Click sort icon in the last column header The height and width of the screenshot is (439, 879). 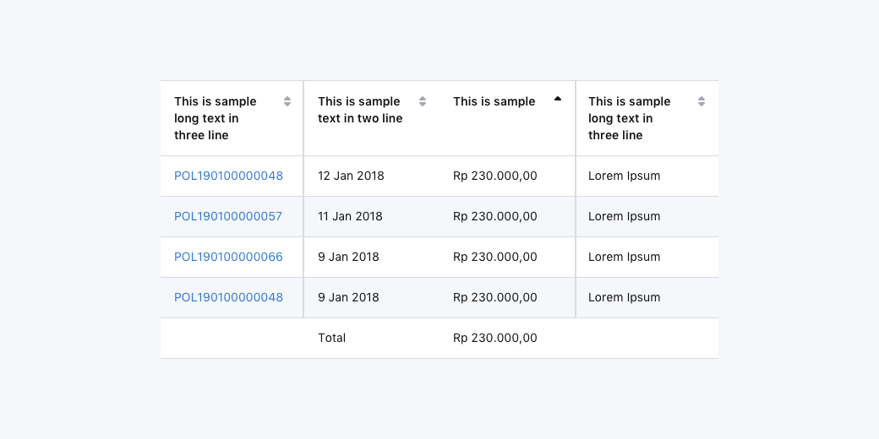click(x=702, y=101)
